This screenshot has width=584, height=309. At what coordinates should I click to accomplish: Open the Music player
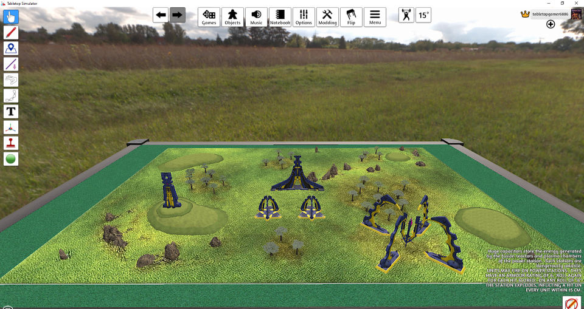[256, 17]
